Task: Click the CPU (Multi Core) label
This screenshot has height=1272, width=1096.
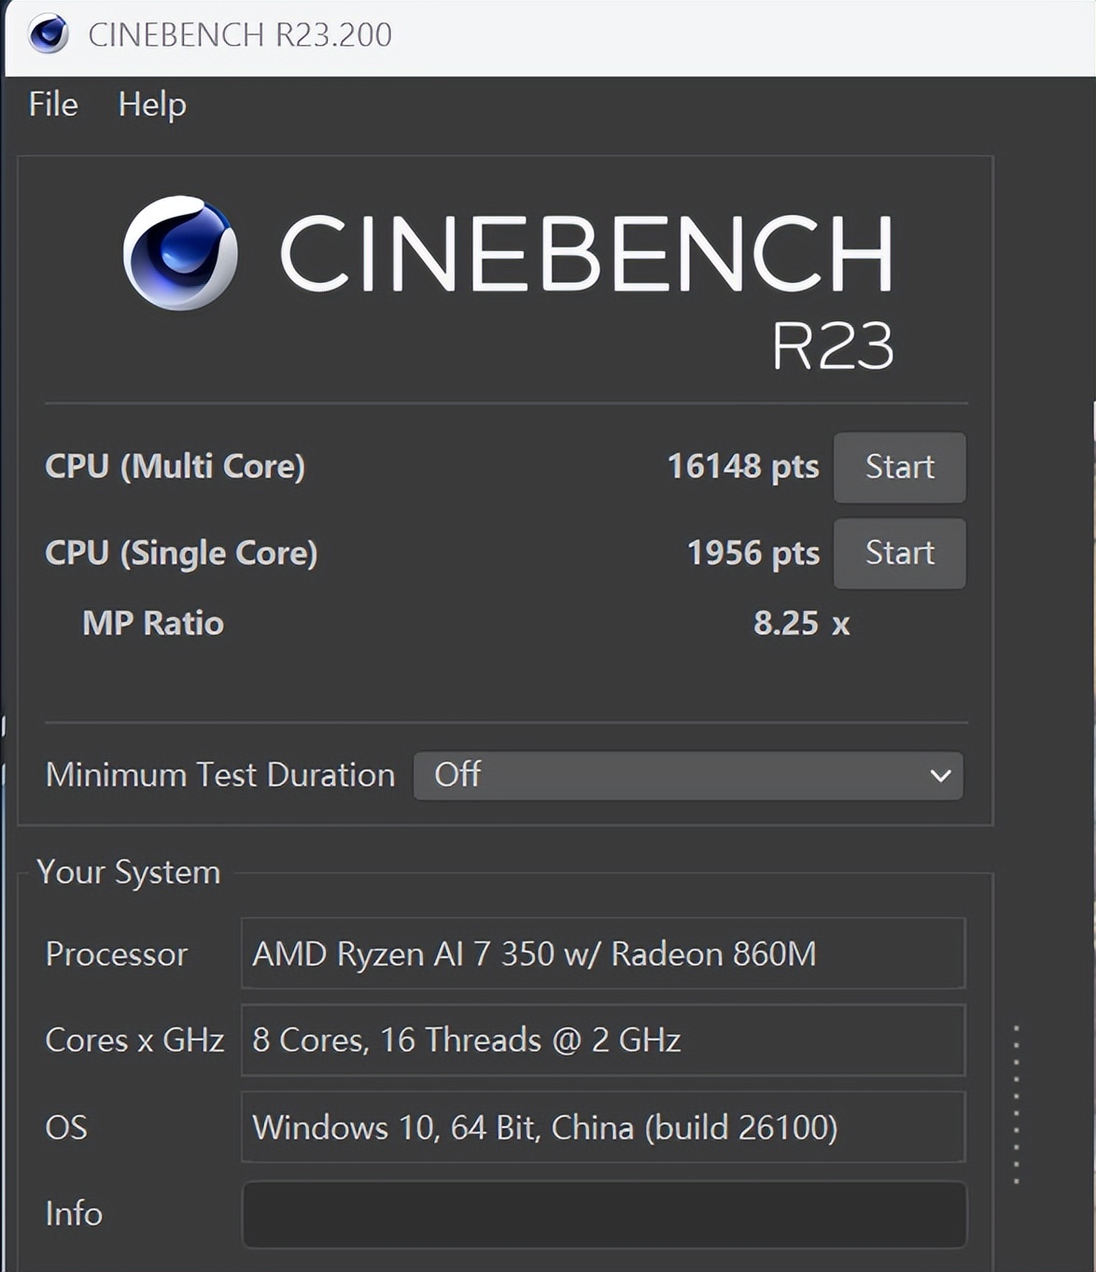Action: (x=176, y=466)
